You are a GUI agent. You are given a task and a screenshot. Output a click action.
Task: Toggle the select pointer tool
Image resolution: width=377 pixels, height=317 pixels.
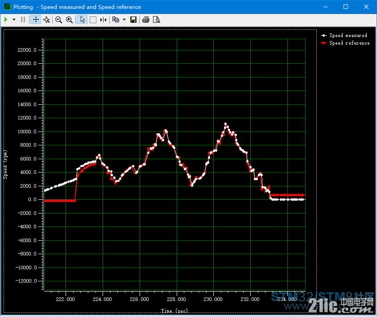click(82, 20)
